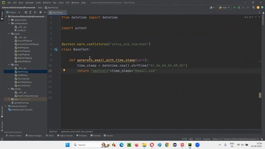
Task: Select LoginPage.py in project tree
Action: (22, 54)
